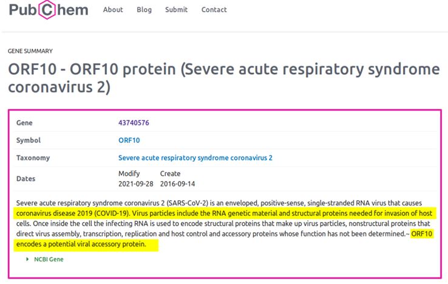This screenshot has height=284, width=448.
Task: Go to the Blog page
Action: 144,10
